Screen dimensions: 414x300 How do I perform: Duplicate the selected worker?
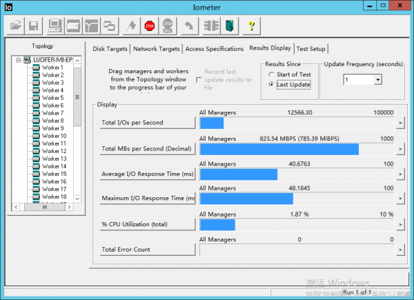click(x=109, y=26)
